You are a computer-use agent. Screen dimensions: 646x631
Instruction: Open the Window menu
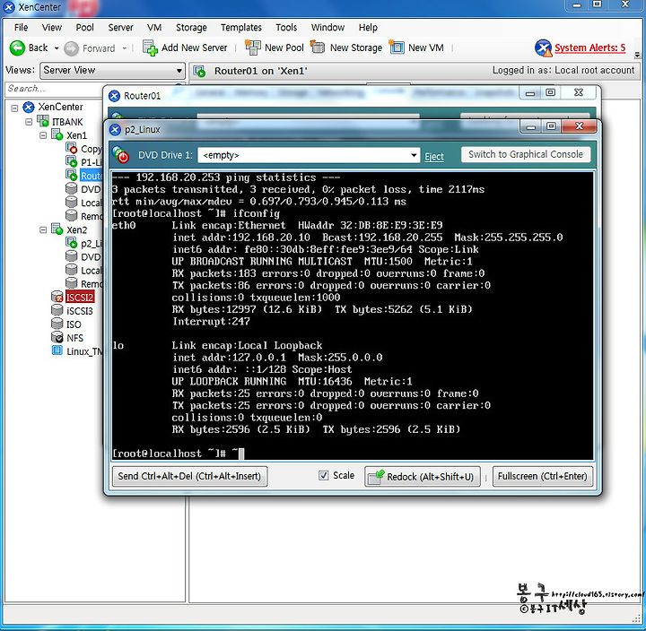[328, 28]
